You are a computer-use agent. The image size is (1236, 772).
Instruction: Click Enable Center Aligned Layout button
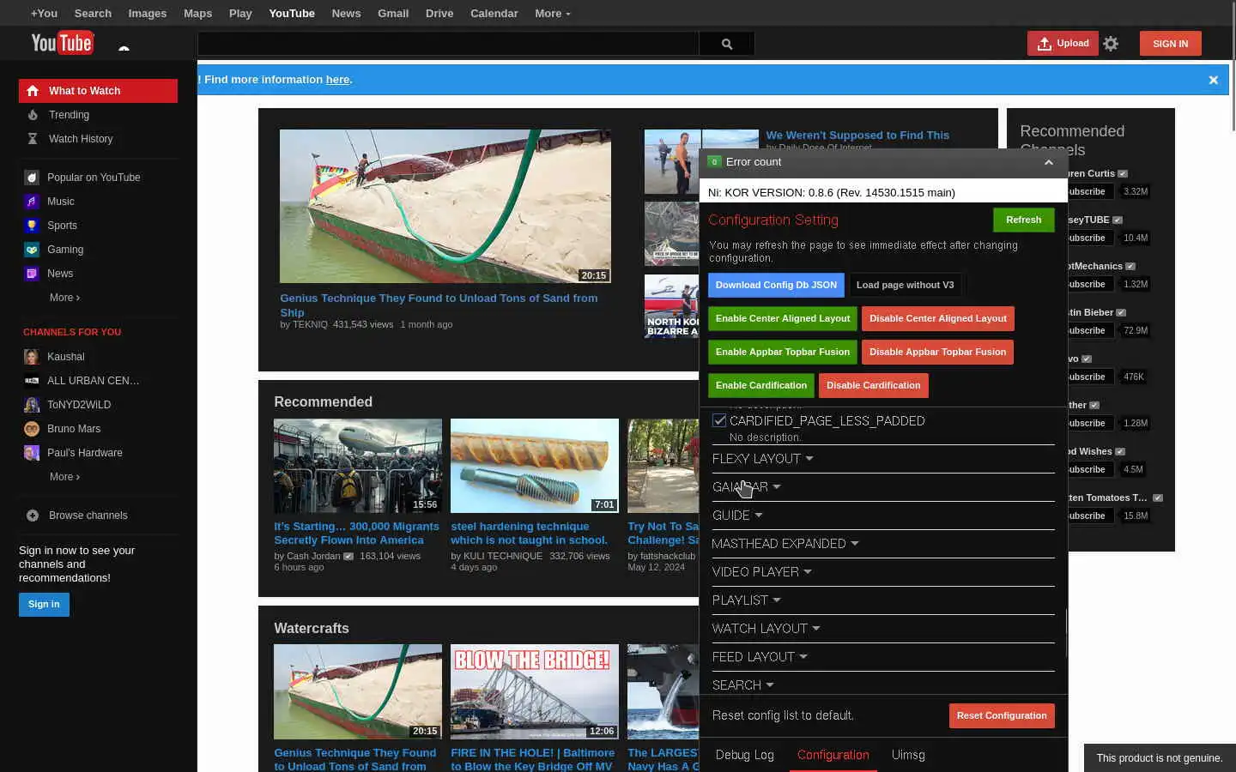click(783, 318)
